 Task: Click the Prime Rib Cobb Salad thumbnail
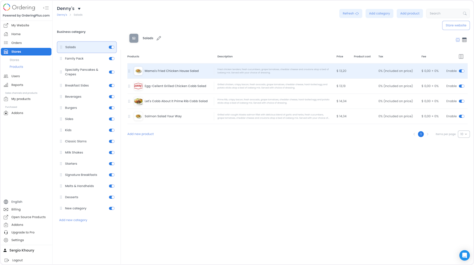click(138, 101)
